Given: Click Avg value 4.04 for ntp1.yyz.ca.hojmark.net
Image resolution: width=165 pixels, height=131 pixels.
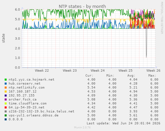Looking at the screenshot, I should point(133,80).
